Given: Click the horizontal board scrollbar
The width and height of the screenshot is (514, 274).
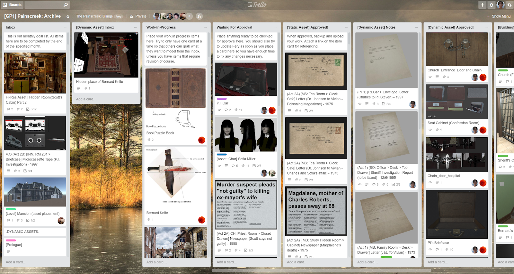Looking at the screenshot, I should point(321,270).
